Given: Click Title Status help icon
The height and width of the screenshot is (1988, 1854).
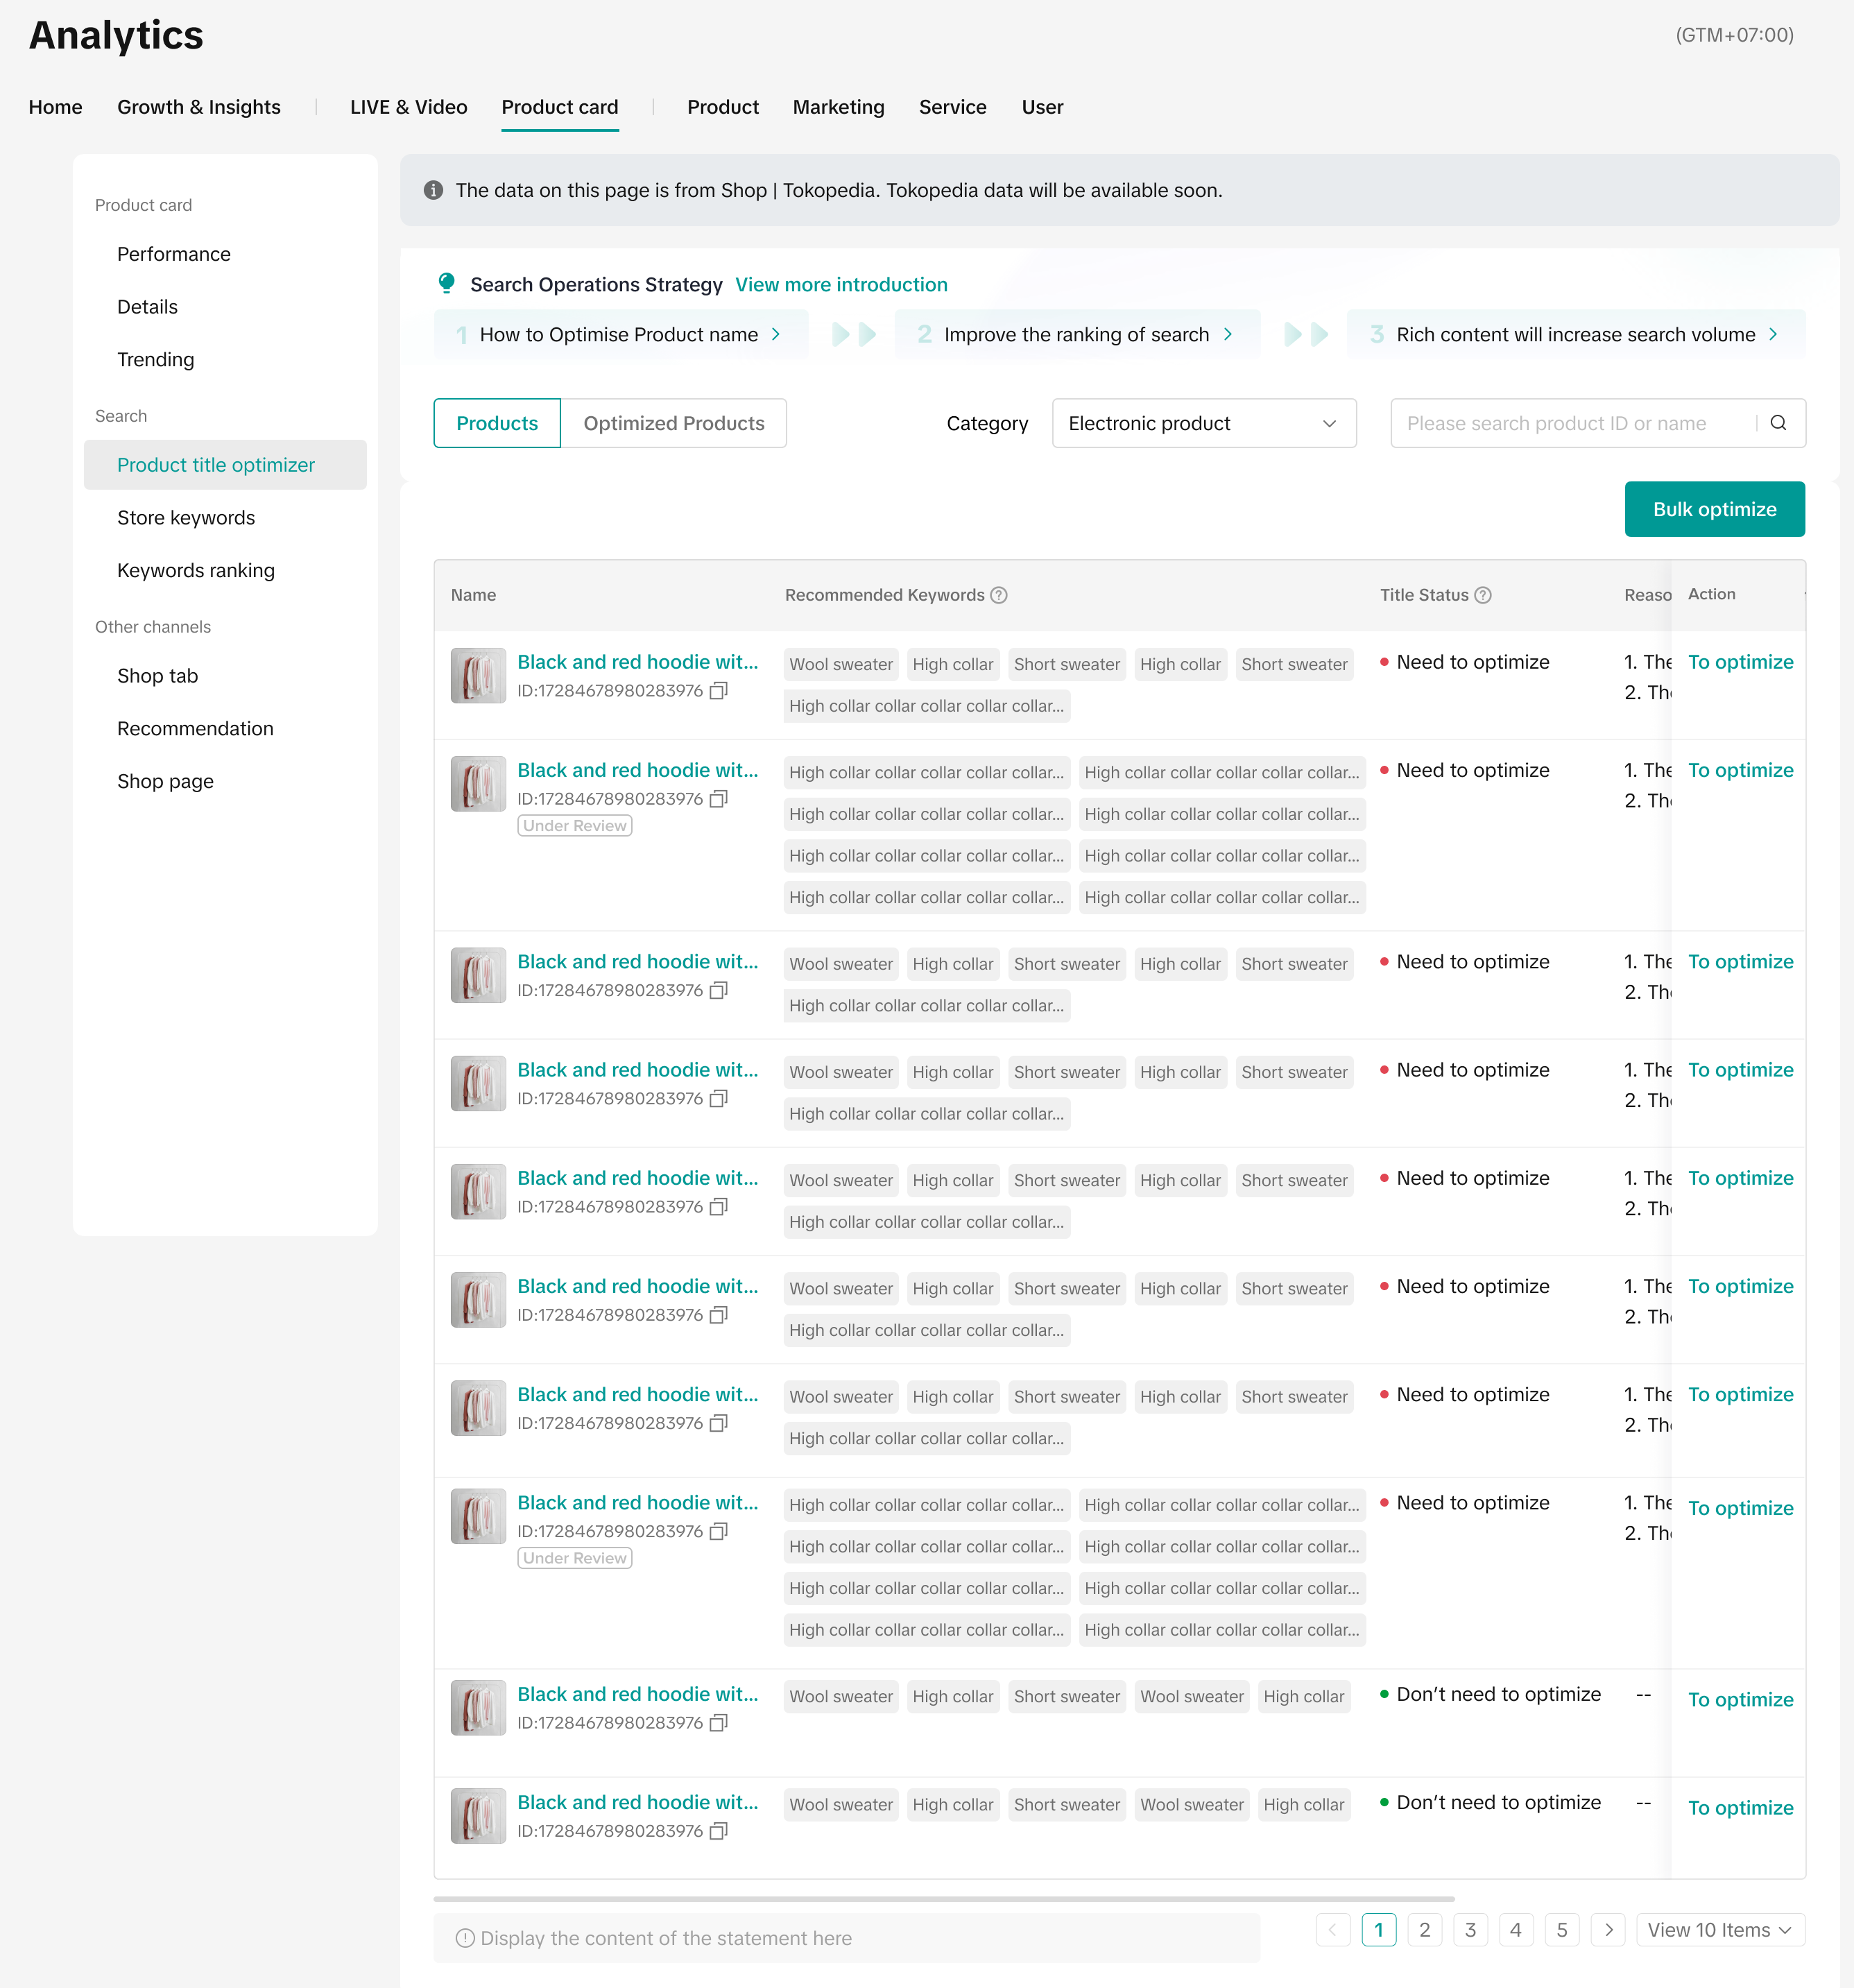Looking at the screenshot, I should point(1483,595).
